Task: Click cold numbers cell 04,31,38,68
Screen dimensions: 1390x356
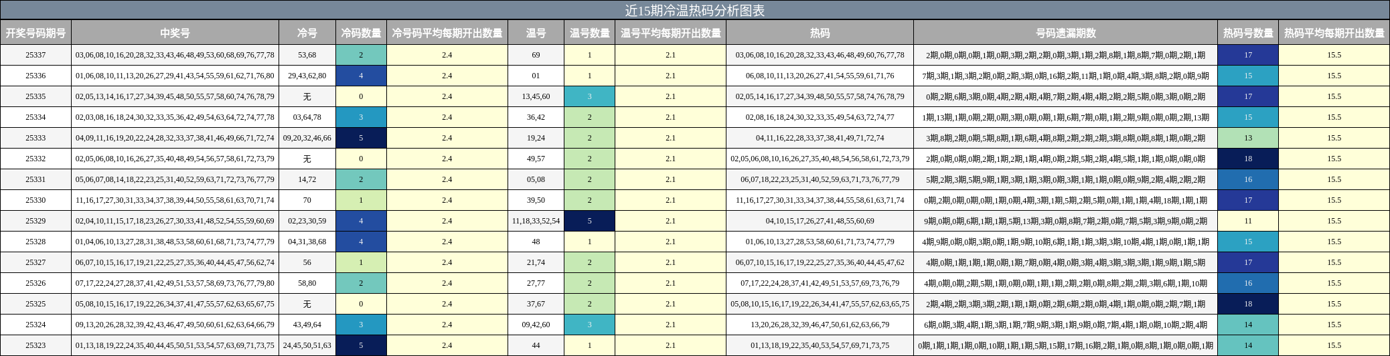Action: click(x=307, y=242)
